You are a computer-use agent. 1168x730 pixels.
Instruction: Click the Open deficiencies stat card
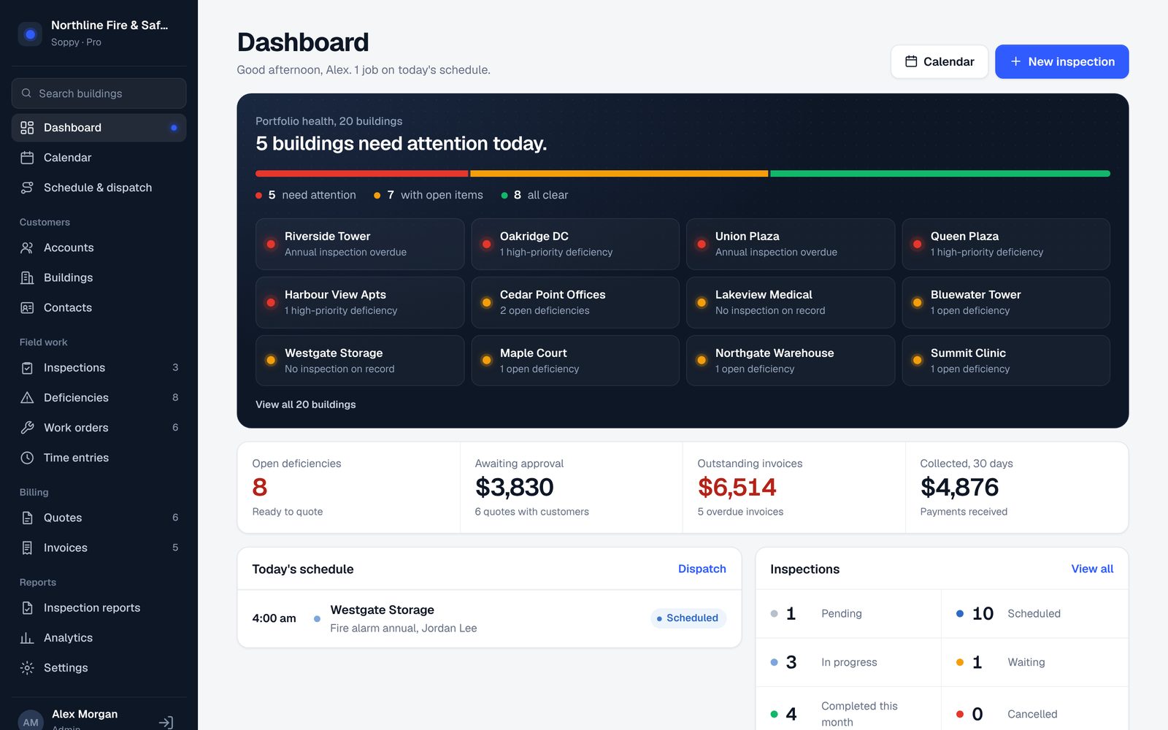(349, 487)
